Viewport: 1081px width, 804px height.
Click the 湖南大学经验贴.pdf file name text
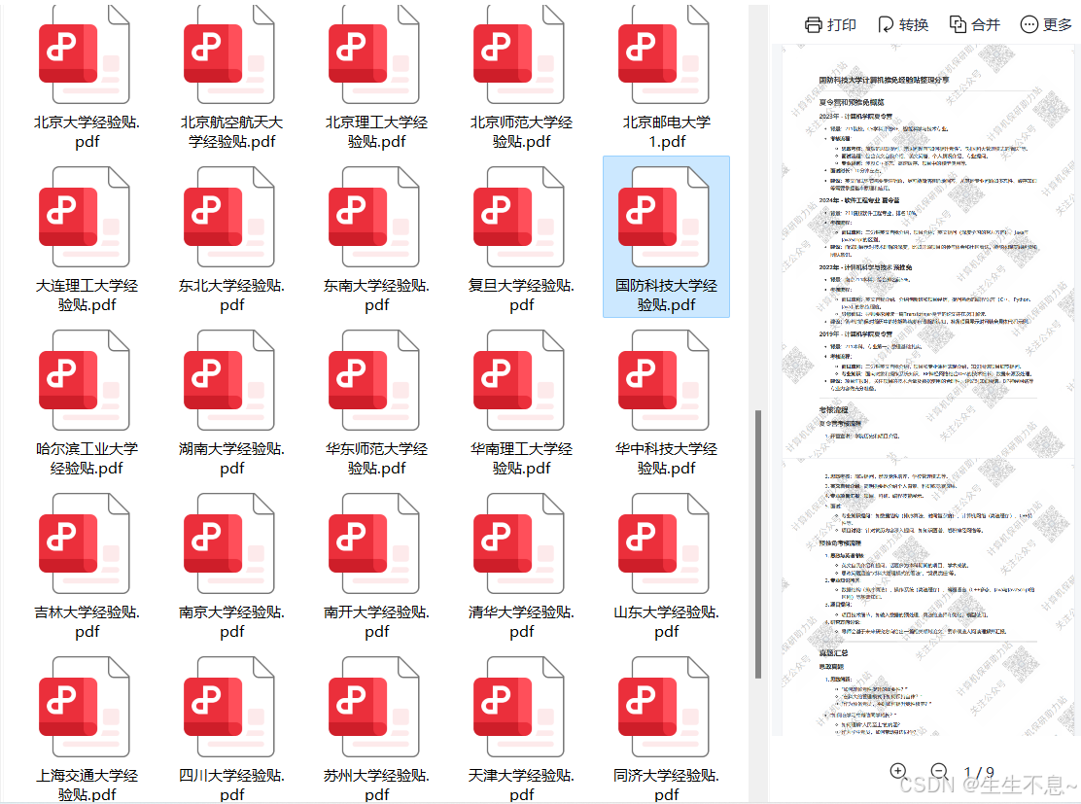pos(231,459)
